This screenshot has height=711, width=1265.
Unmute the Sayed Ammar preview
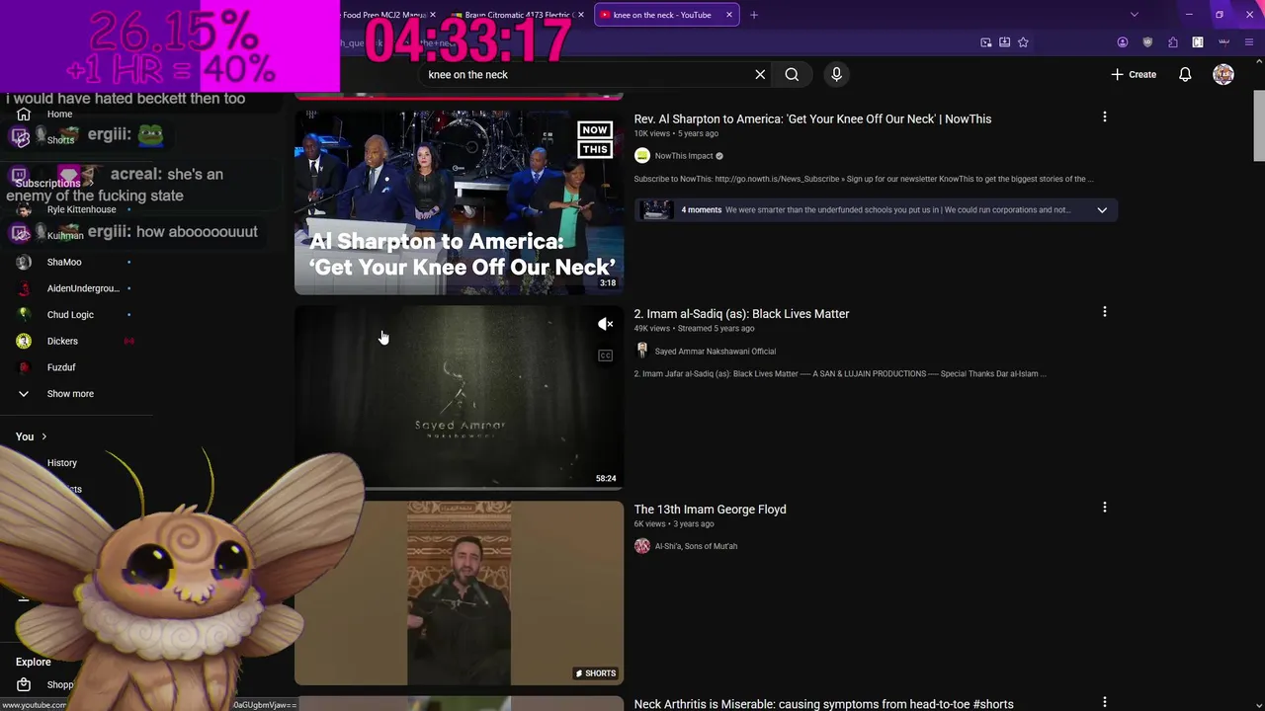[606, 324]
